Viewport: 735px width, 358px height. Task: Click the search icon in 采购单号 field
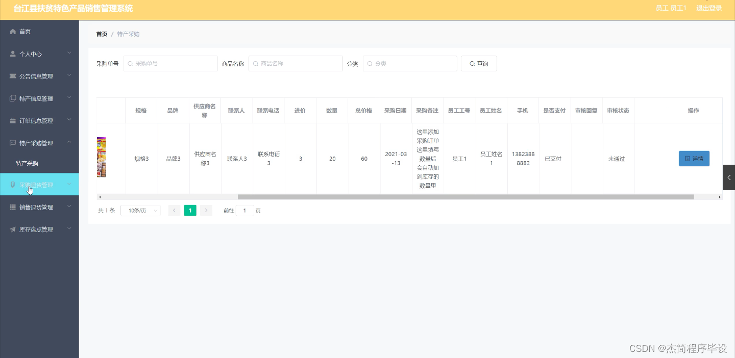[x=130, y=64]
